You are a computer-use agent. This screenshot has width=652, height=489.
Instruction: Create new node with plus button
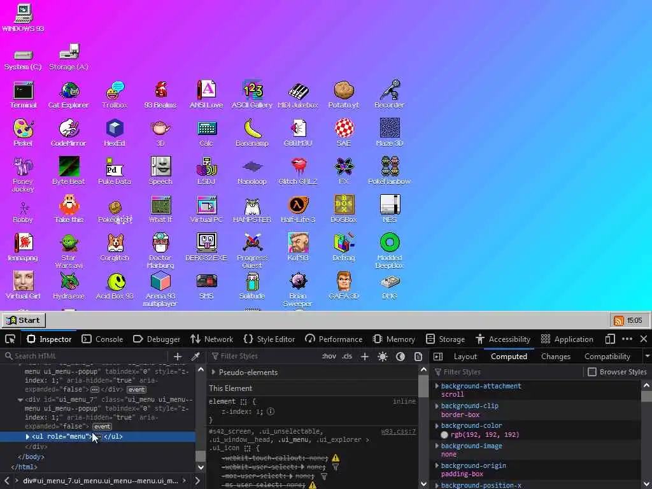click(178, 357)
